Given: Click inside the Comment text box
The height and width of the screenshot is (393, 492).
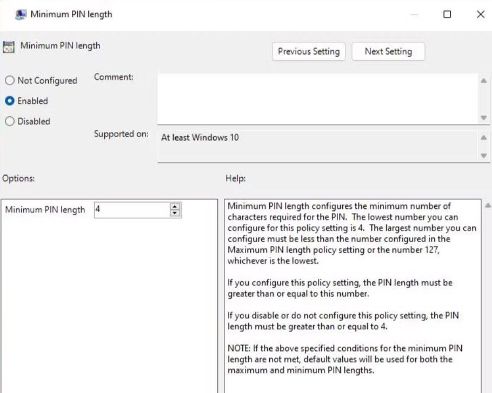Looking at the screenshot, I should [316, 98].
